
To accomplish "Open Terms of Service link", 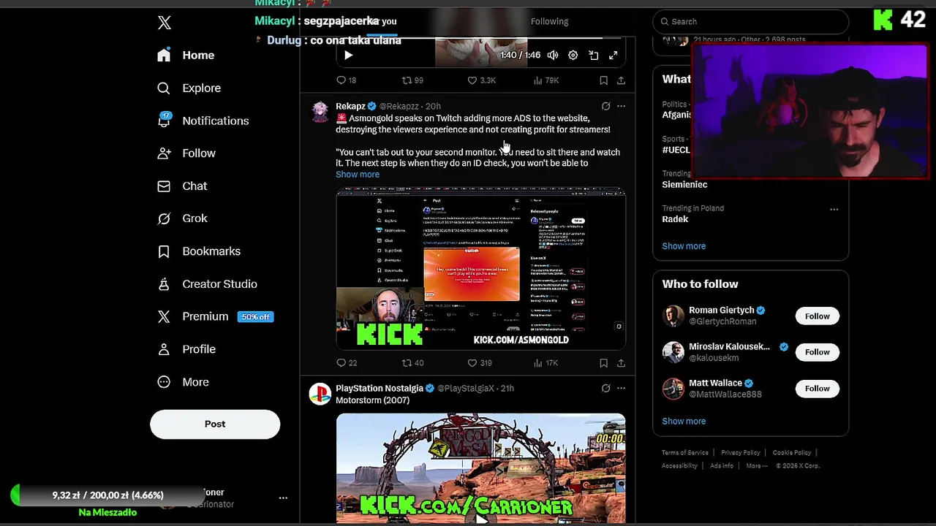I will pos(685,453).
